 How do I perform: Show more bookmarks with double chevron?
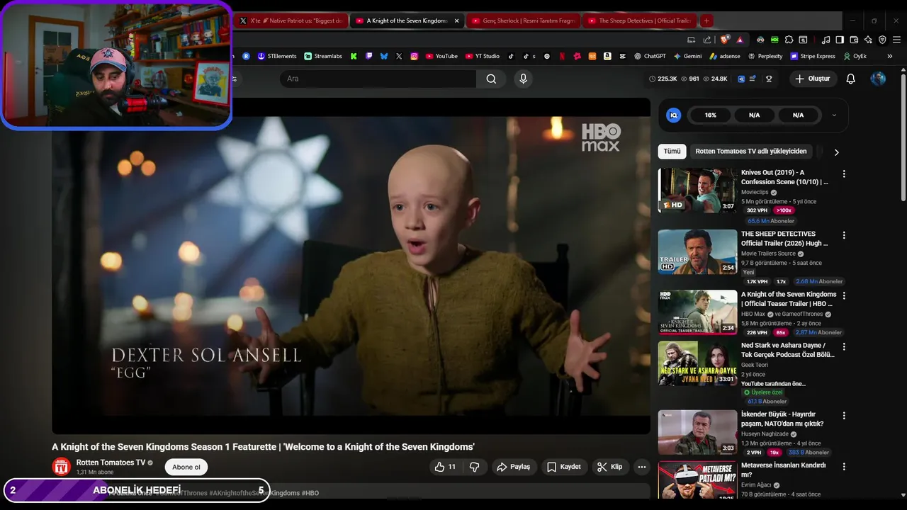pyautogui.click(x=890, y=56)
